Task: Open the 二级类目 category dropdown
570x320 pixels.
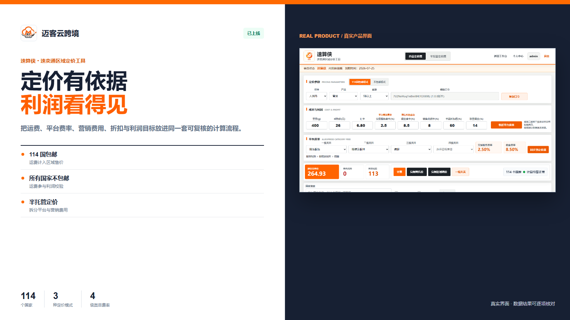Action: click(369, 149)
